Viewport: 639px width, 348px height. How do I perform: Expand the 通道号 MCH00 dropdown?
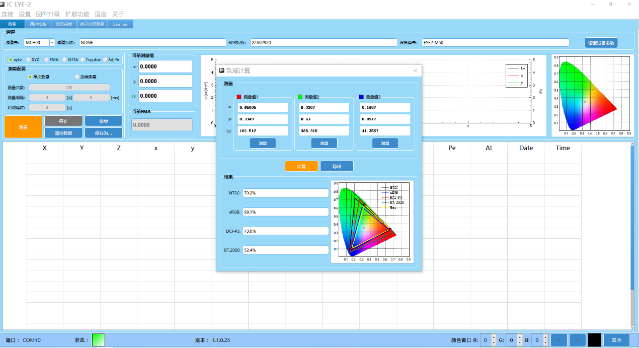pos(52,43)
